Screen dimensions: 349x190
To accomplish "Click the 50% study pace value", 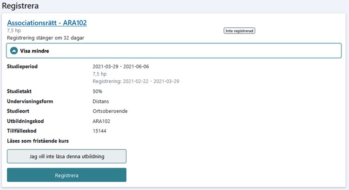I will point(98,92).
